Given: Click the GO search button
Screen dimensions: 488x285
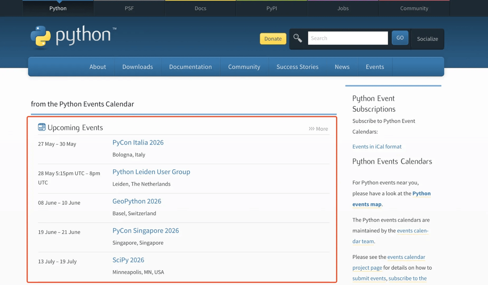Looking at the screenshot, I should pos(400,38).
